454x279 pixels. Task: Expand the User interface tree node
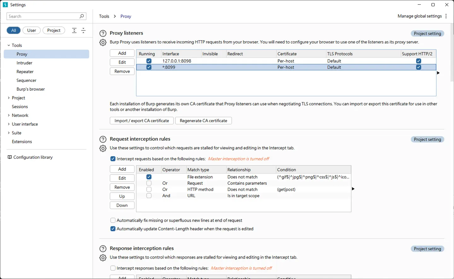click(x=9, y=124)
